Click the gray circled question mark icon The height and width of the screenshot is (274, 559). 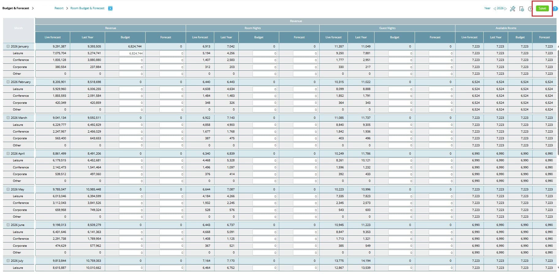click(x=530, y=9)
